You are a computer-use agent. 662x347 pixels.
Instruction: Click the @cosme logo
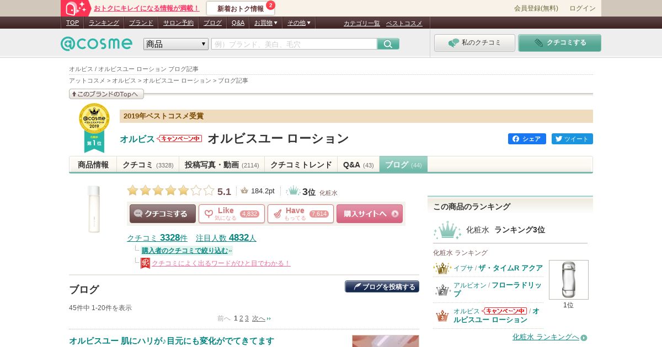[x=97, y=44]
